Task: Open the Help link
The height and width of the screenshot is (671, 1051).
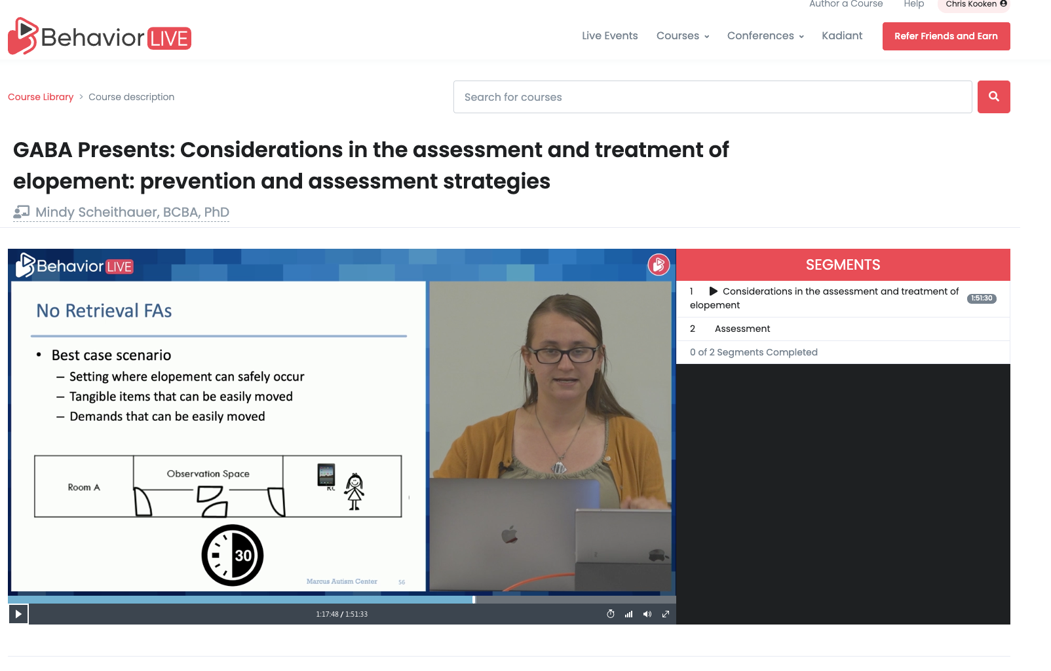Action: tap(913, 4)
